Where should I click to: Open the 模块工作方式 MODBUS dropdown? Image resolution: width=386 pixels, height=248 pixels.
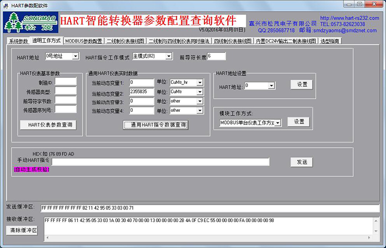(277, 122)
